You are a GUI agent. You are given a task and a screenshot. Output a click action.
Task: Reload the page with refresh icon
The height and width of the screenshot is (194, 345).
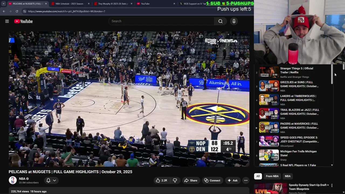coord(17,11)
